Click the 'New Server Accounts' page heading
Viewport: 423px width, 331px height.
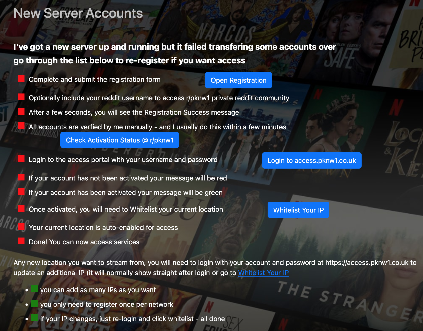[x=78, y=13]
